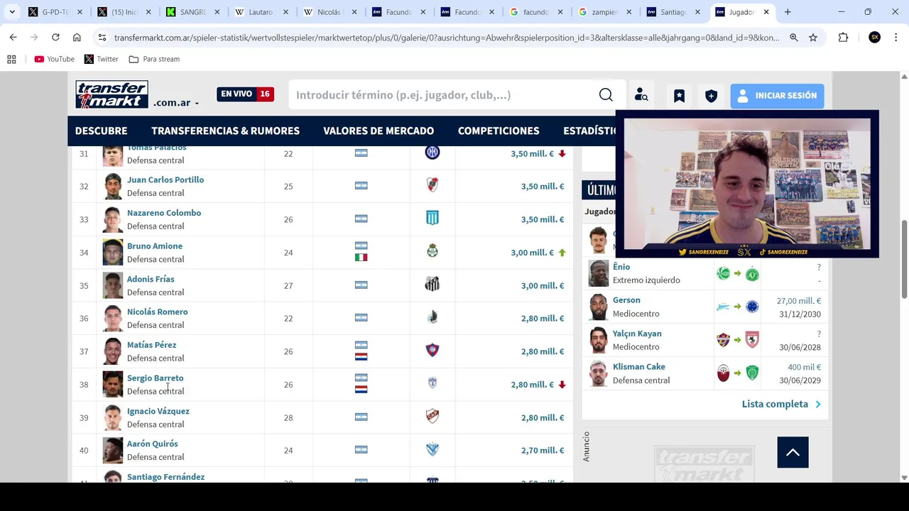Image resolution: width=909 pixels, height=511 pixels.
Task: Click the browser address bar
Action: tap(446, 38)
